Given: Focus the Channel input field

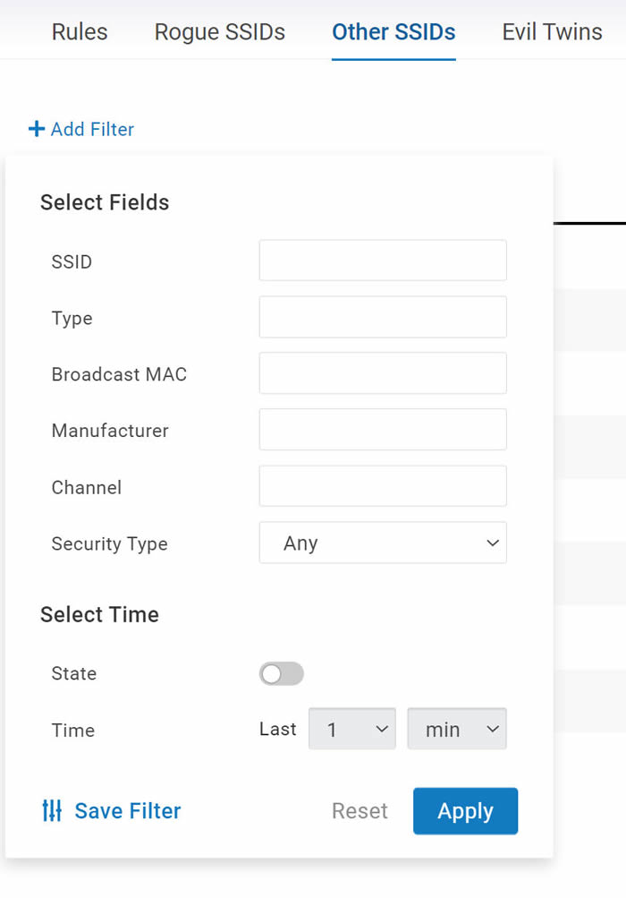Looking at the screenshot, I should pyautogui.click(x=383, y=486).
